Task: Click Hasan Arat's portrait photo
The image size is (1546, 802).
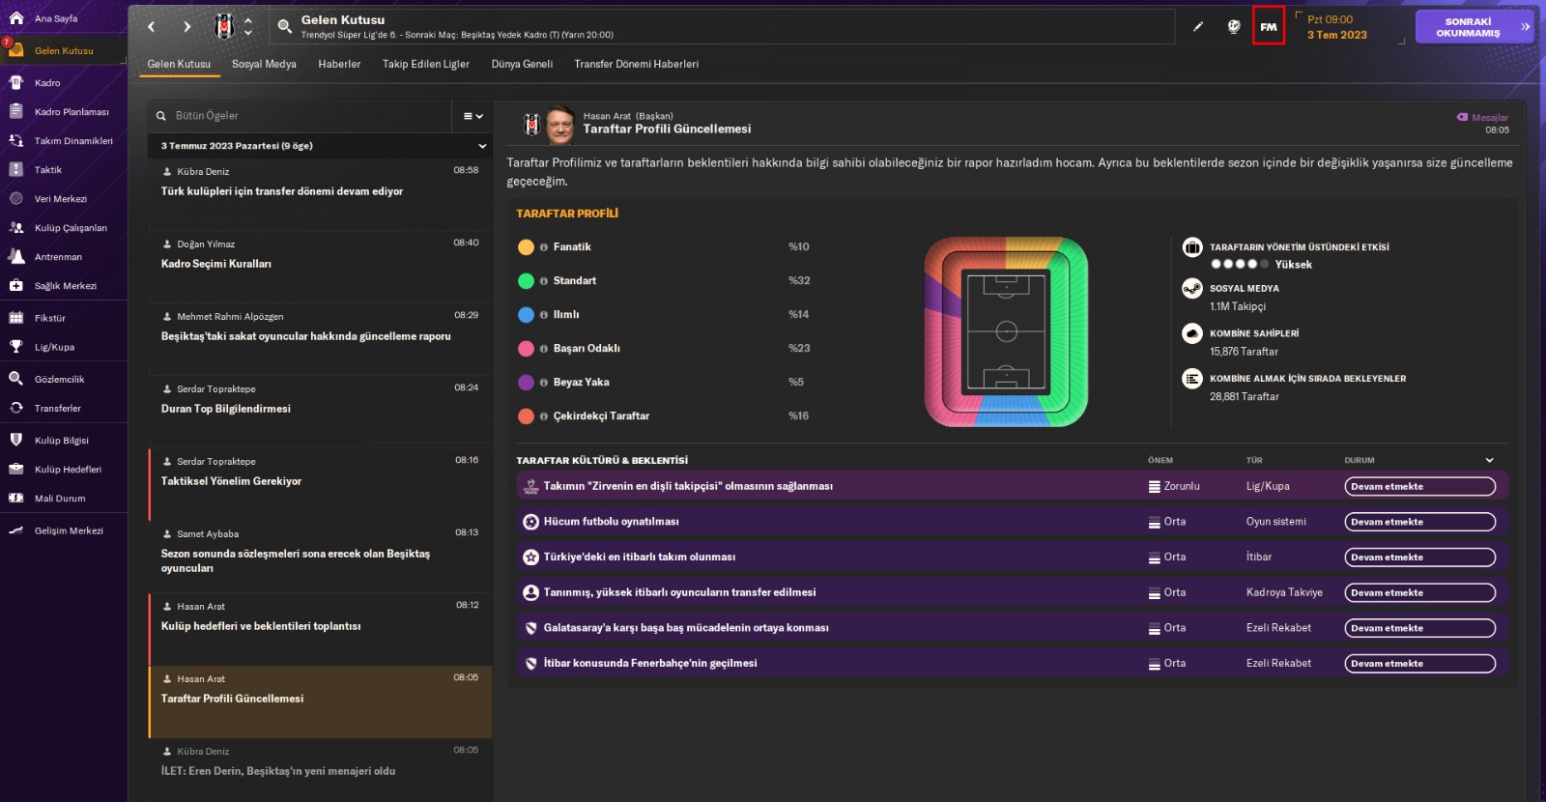Action: [560, 125]
